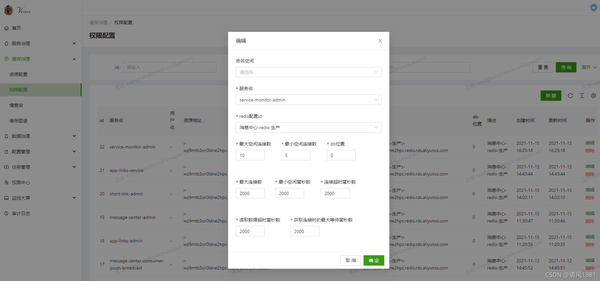Click service name short-link-admin

126,194
